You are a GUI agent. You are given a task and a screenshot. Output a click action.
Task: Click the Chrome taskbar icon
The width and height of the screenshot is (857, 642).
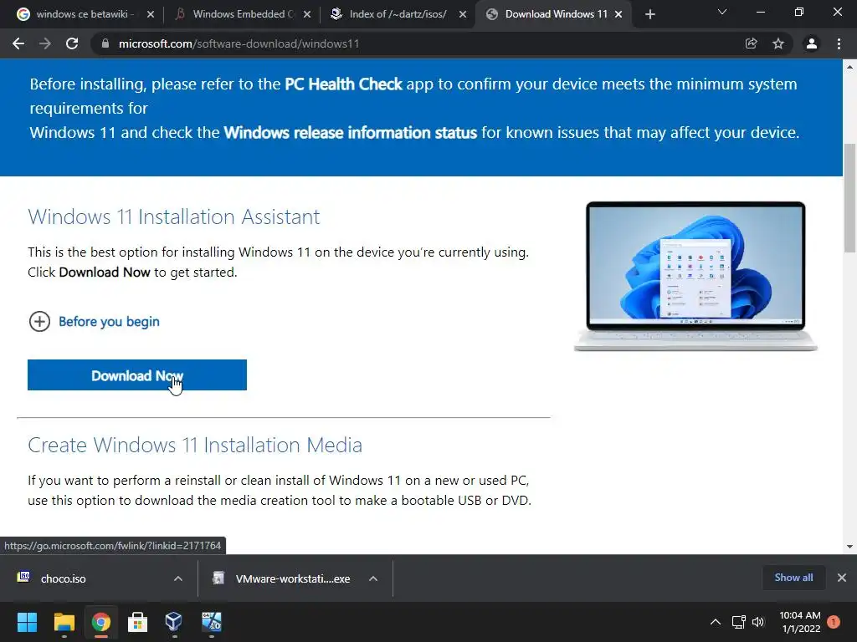click(x=101, y=622)
